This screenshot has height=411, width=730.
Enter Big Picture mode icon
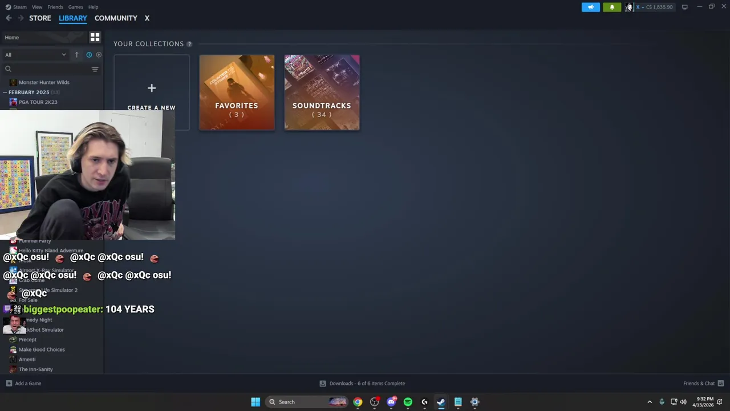click(684, 7)
